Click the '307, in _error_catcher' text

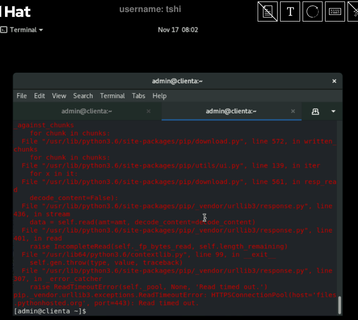coord(58,279)
